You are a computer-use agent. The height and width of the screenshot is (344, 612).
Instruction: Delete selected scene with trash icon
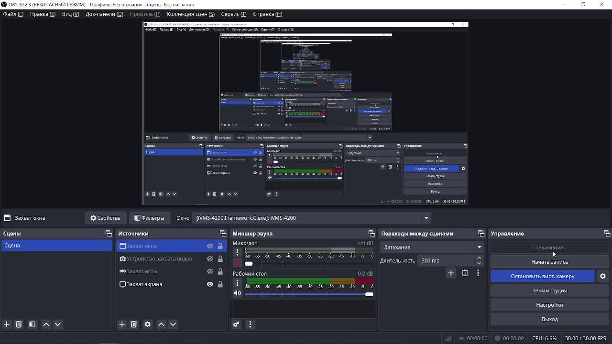[x=19, y=324]
